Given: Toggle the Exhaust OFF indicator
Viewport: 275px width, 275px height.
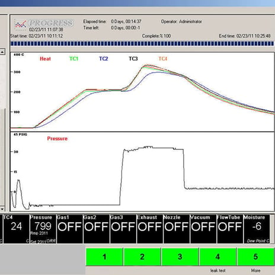Looking at the screenshot, I should (x=150, y=229).
